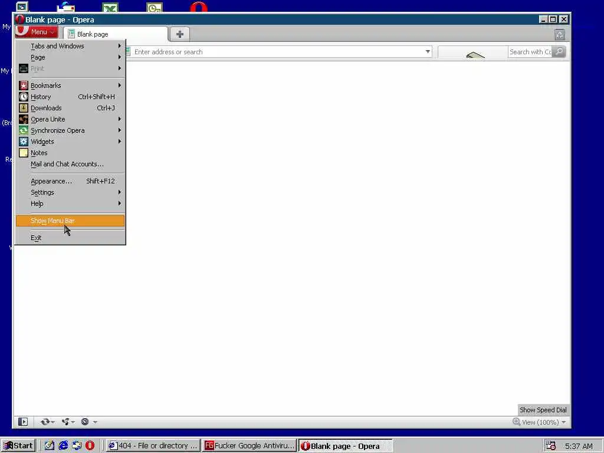Viewport: 604px width, 453px height.
Task: Open the Bookmarks submenu
Action: click(70, 86)
